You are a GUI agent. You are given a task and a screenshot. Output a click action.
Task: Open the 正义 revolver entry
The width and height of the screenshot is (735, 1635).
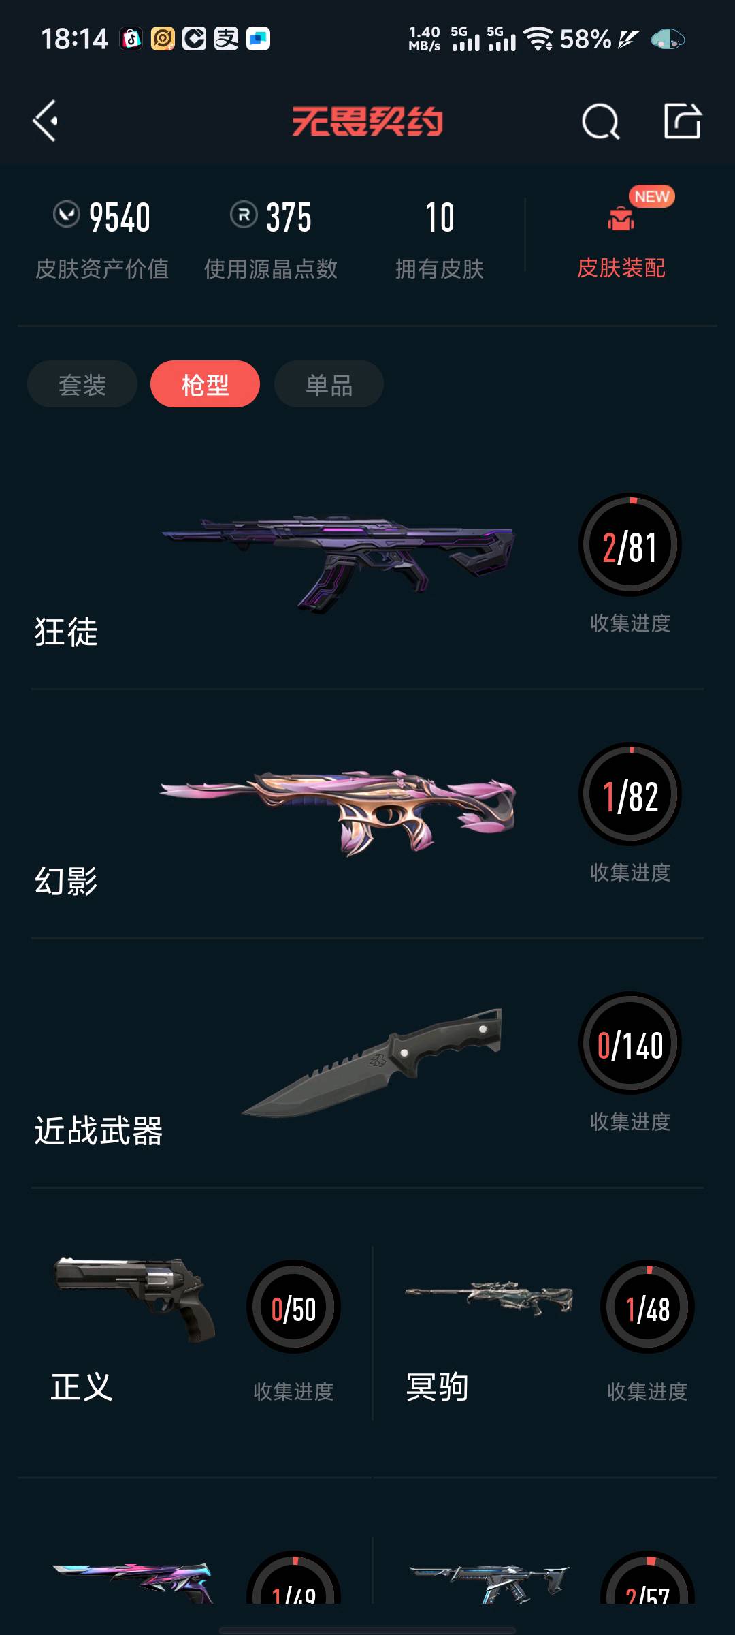(x=195, y=1332)
